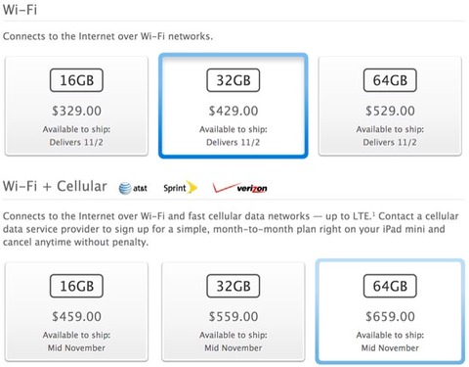Viewport: 469px width, 367px height.
Task: Click the 64GB badge in Wi-Fi section
Action: [x=390, y=80]
